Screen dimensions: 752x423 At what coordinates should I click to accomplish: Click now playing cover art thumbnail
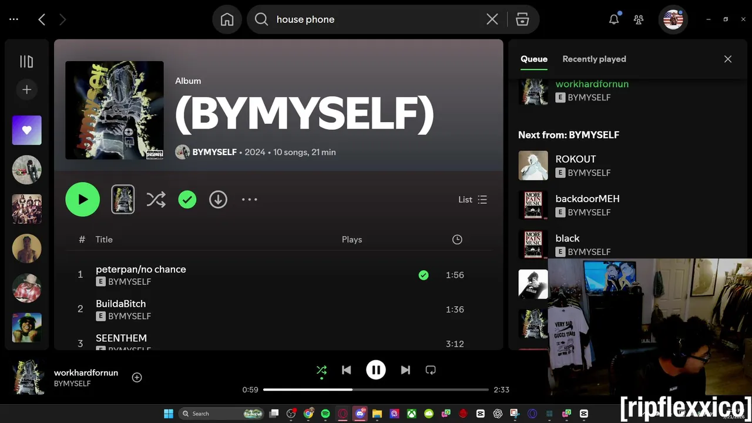point(29,377)
